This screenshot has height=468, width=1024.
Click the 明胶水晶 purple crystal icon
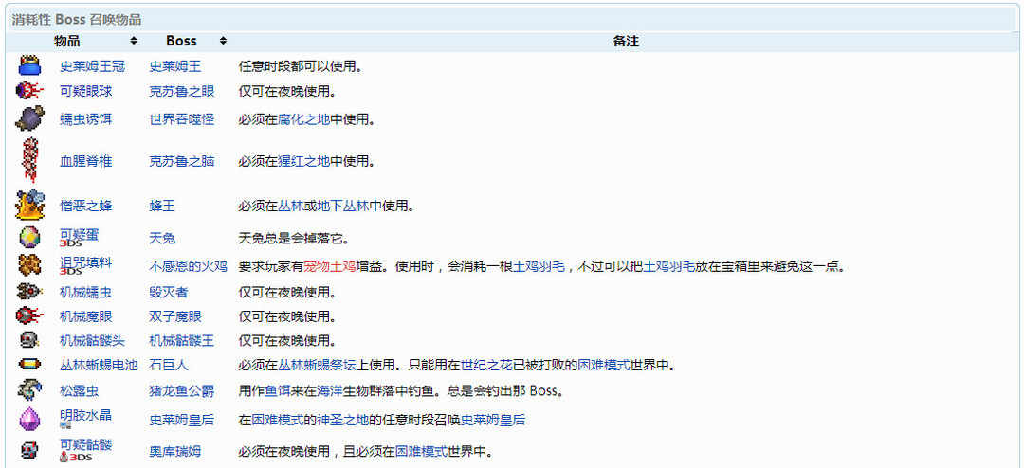29,419
